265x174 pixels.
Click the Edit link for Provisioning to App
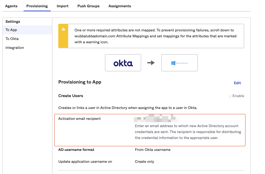(237, 83)
